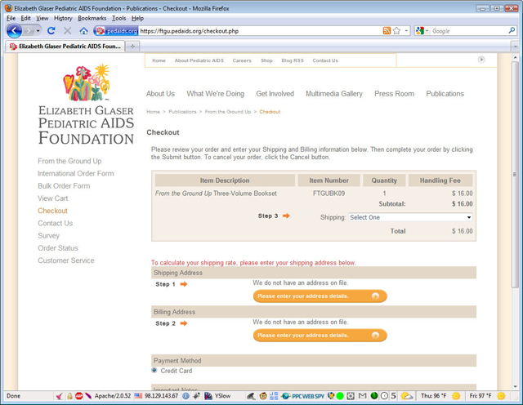Select the Credit Card payment option

click(154, 370)
